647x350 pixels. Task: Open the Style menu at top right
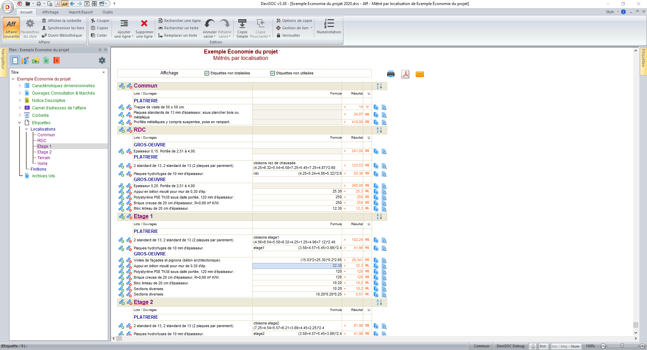coord(612,12)
